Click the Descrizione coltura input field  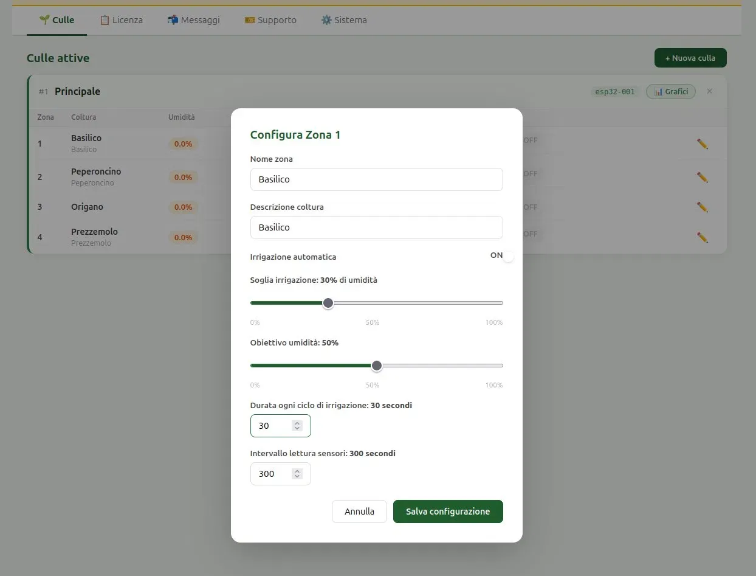pos(376,227)
